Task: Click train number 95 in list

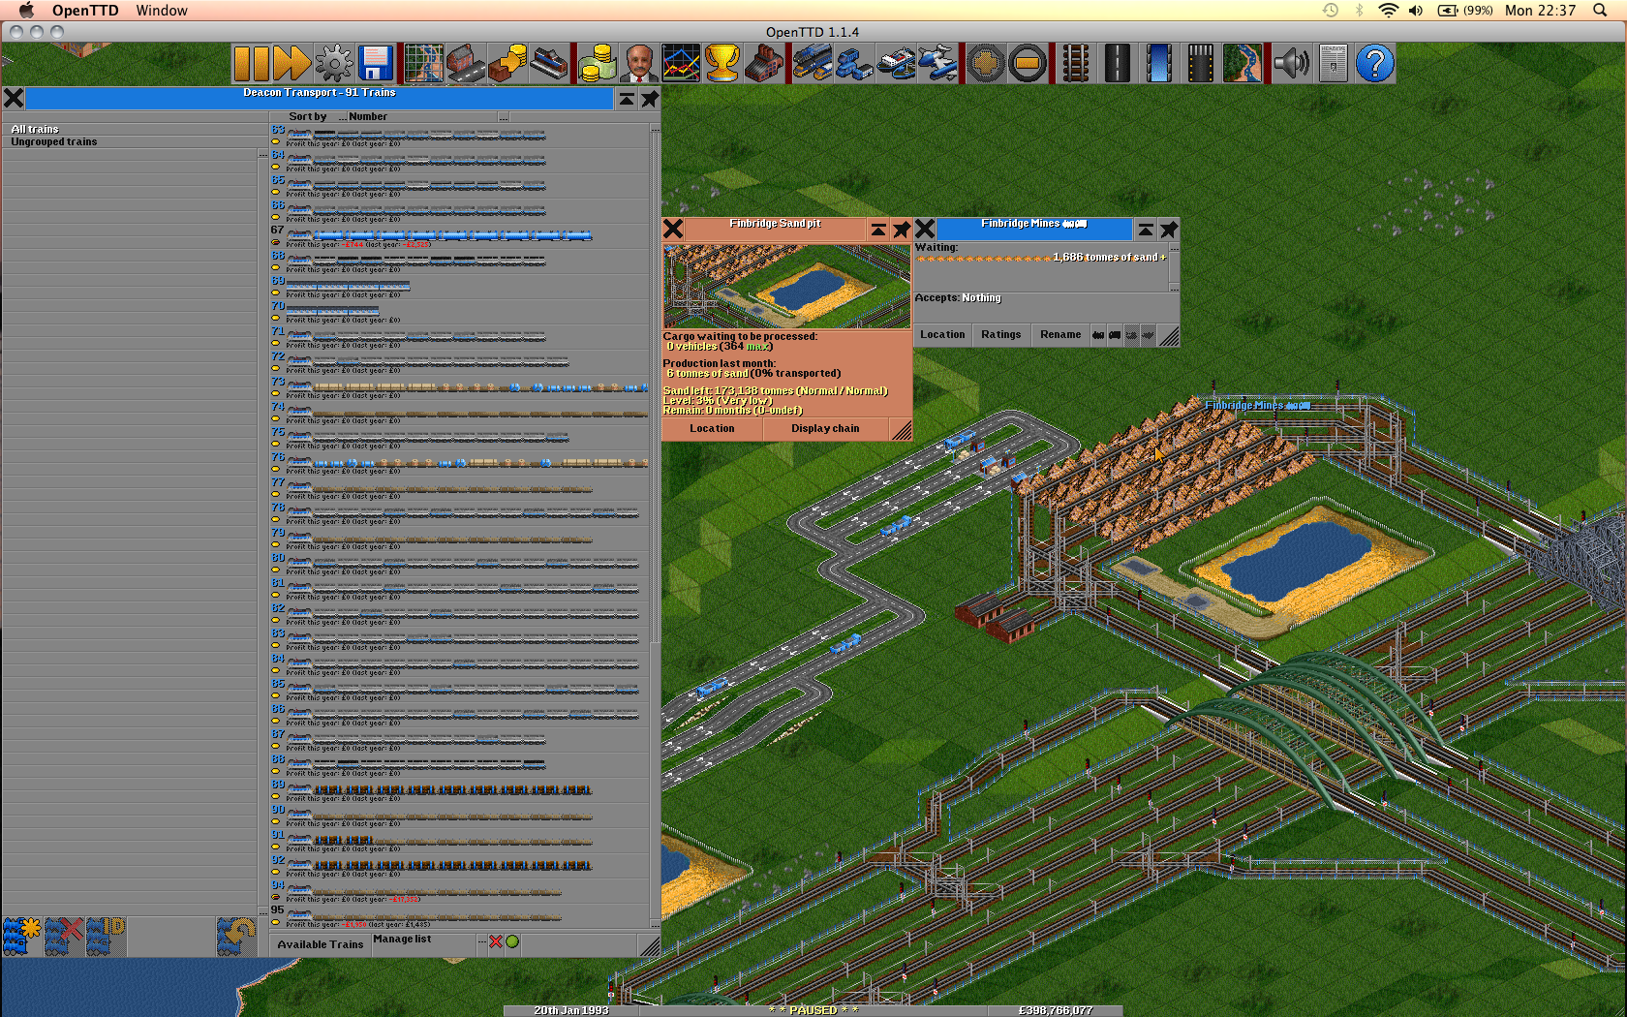Action: point(460,917)
